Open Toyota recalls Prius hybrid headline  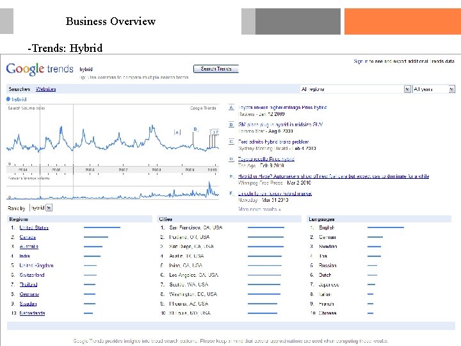pos(266,159)
